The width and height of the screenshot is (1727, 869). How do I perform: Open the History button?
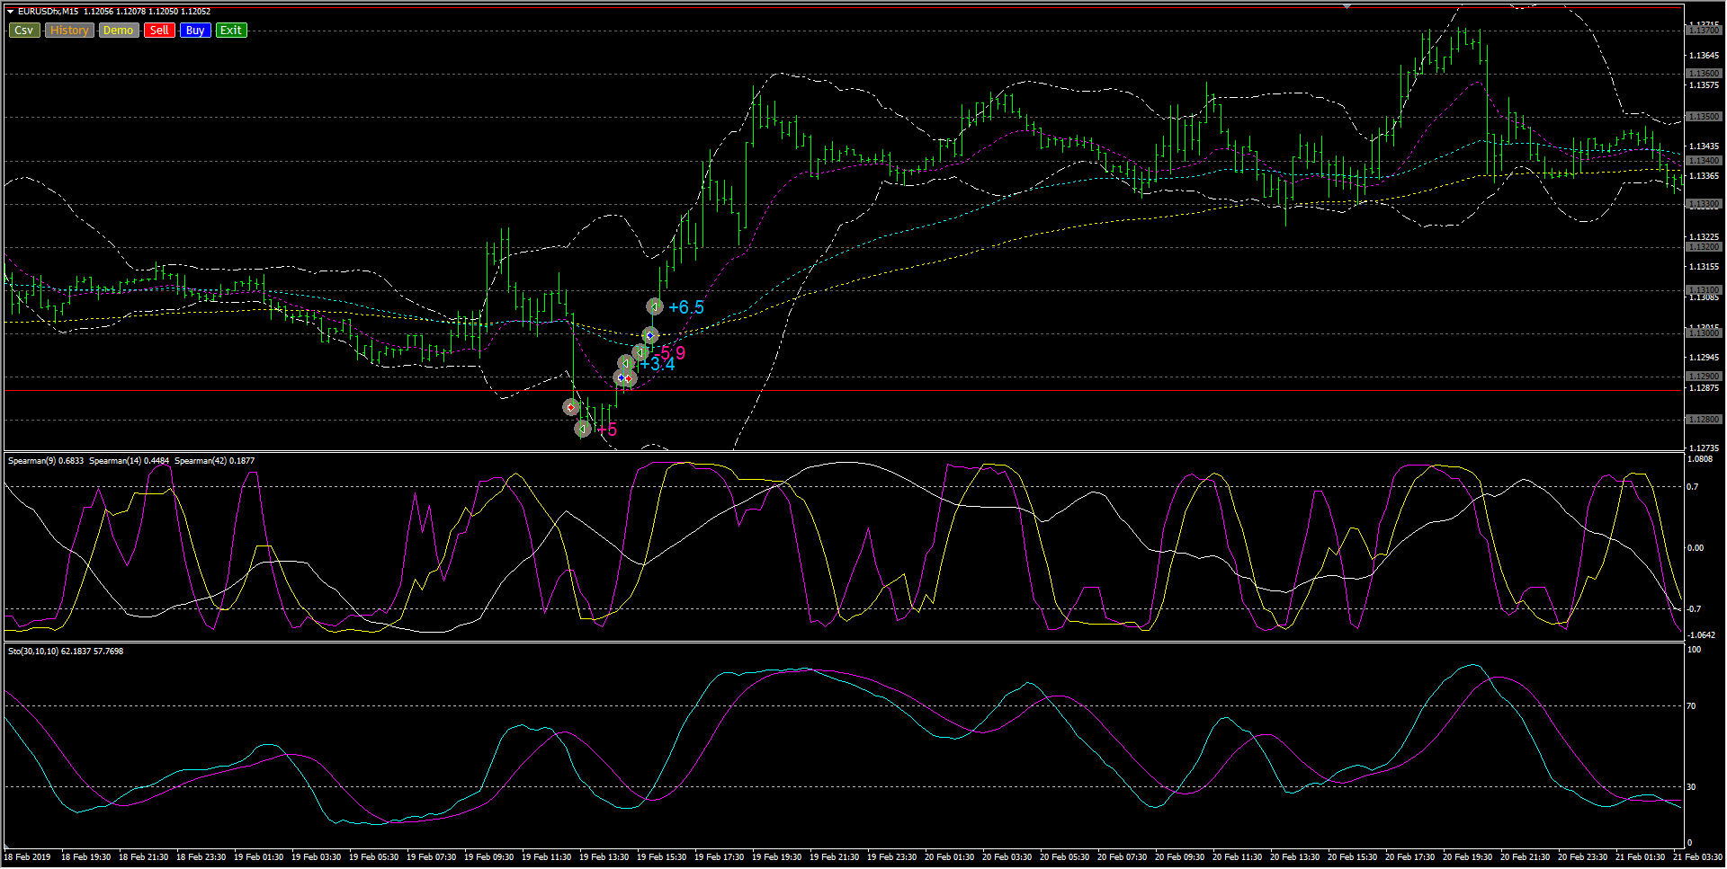[x=69, y=31]
